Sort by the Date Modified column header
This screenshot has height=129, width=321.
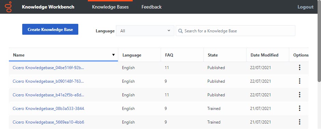pos(265,55)
